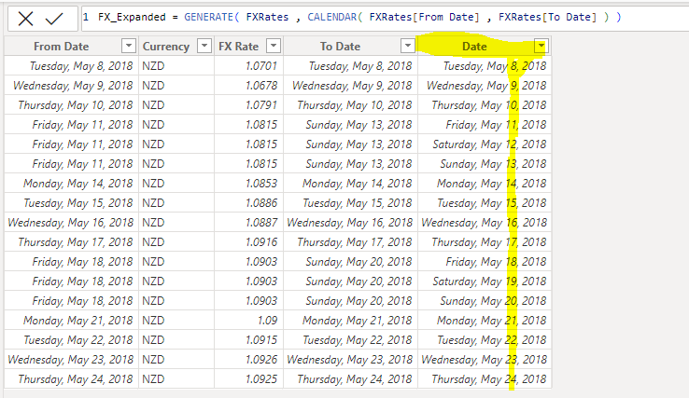Select the To Date column header
This screenshot has height=398, width=689.
[351, 46]
